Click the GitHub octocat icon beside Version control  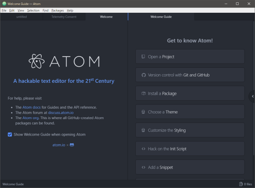(144, 75)
